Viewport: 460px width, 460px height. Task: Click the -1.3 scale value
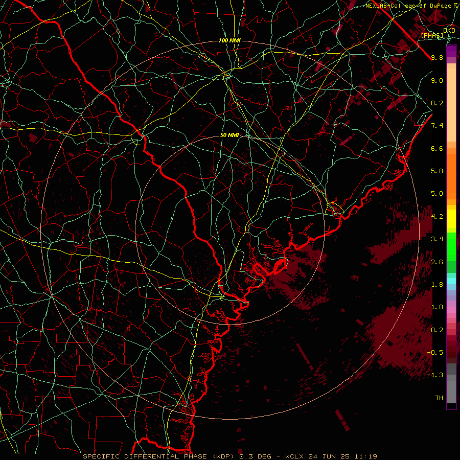click(x=435, y=375)
